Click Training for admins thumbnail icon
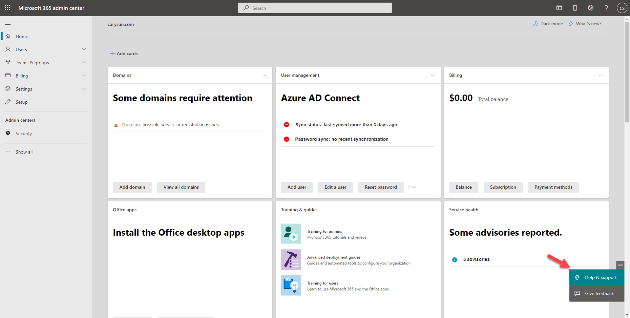630x318 pixels. click(x=291, y=234)
